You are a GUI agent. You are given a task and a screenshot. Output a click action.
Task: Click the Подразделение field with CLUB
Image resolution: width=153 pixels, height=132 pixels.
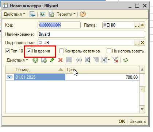(x=86, y=43)
